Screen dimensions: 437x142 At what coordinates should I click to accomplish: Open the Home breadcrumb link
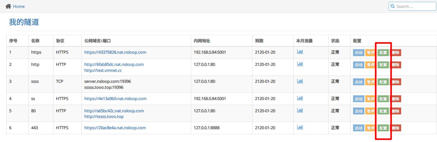(19, 6)
